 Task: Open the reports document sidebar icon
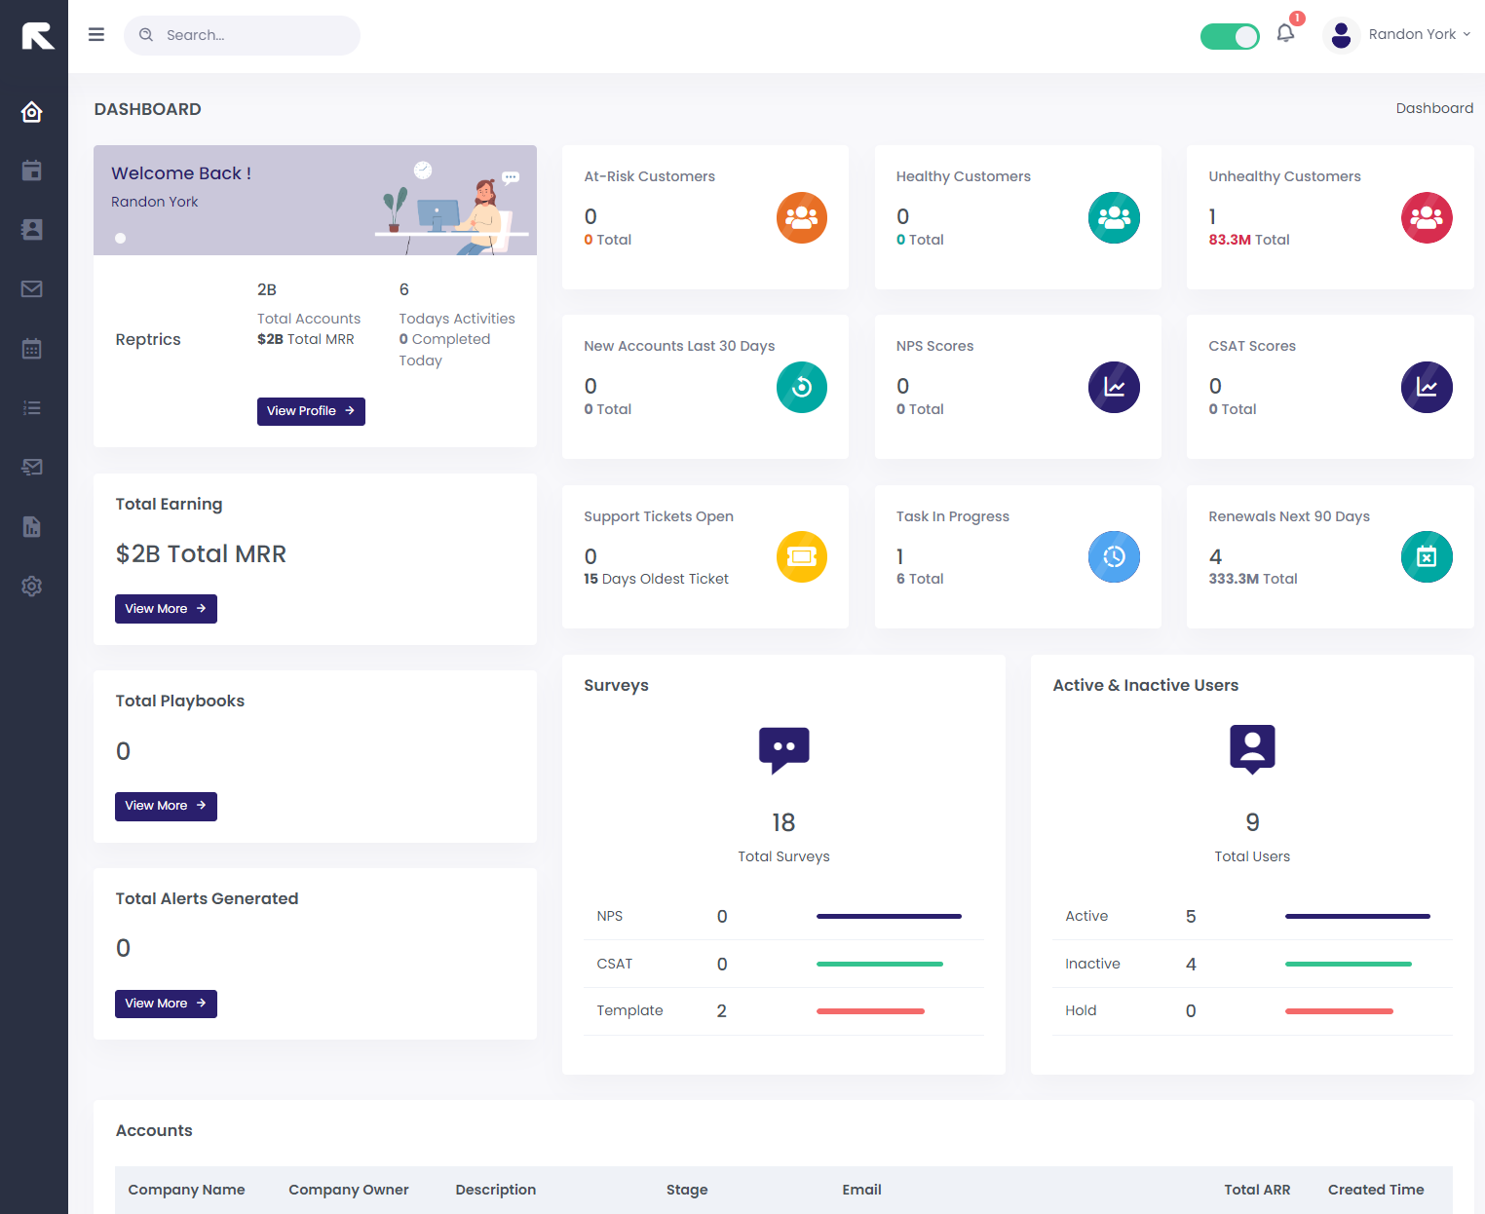[32, 527]
